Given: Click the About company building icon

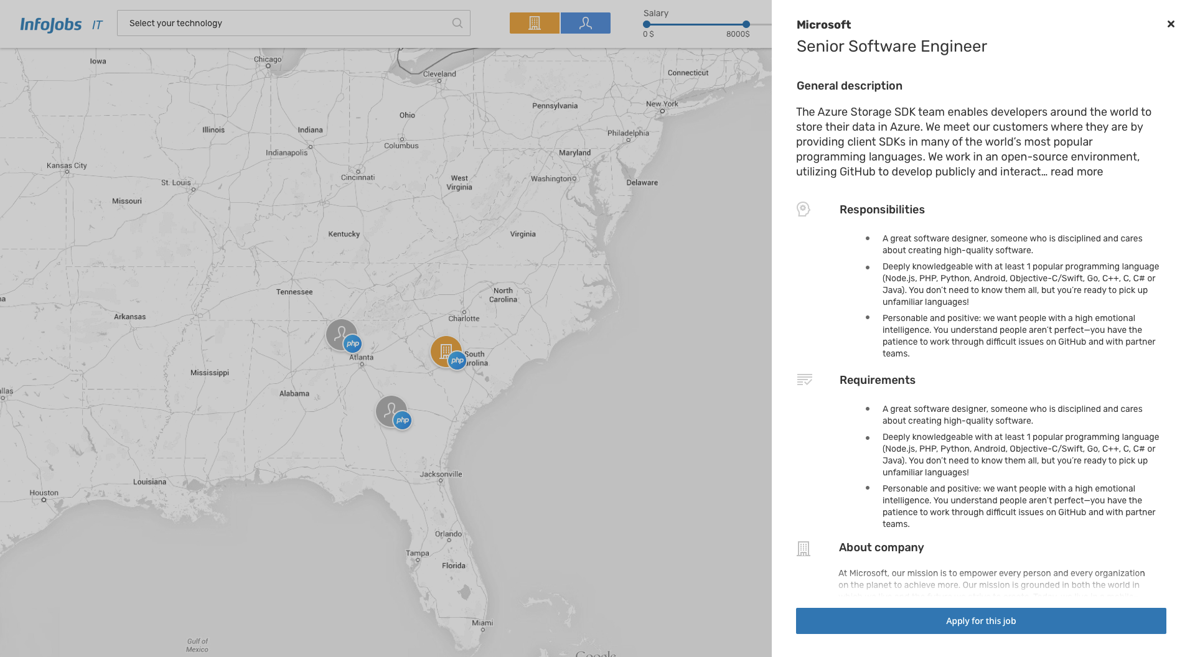Looking at the screenshot, I should (x=804, y=548).
